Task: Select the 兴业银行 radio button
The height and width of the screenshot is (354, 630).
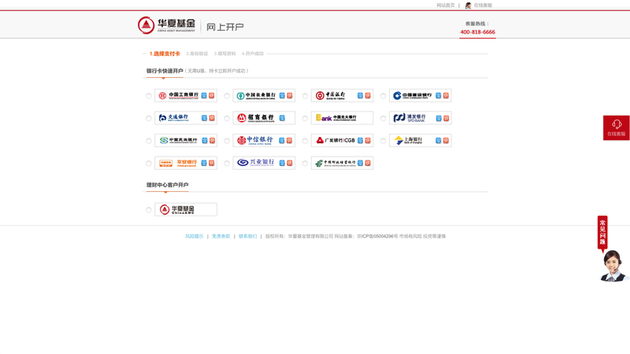Action: 227,164
